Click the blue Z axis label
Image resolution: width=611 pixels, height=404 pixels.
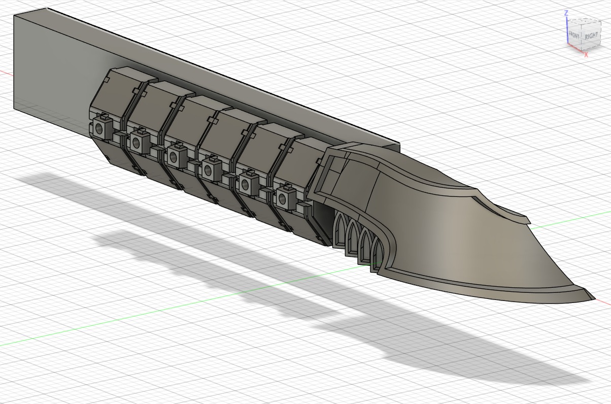[x=566, y=13]
